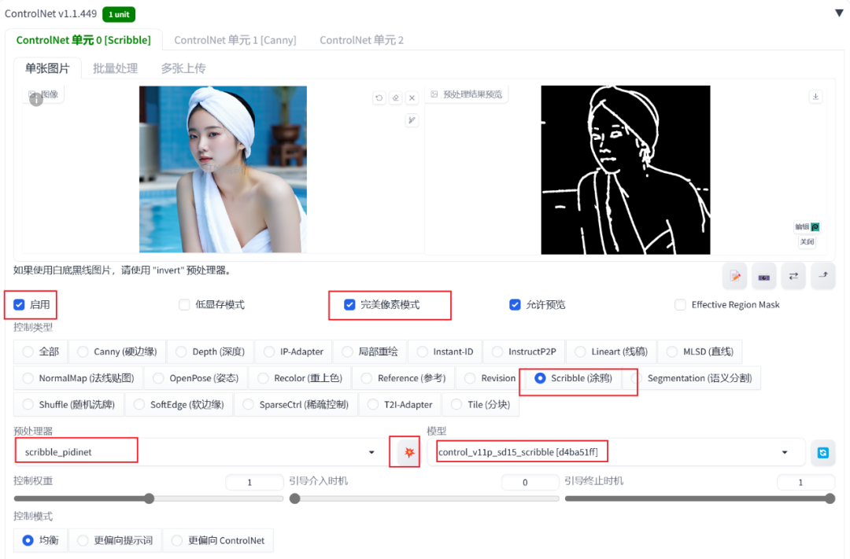Image resolution: width=850 pixels, height=559 pixels.
Task: Click the 关闭 button on the preview
Action: tap(807, 241)
